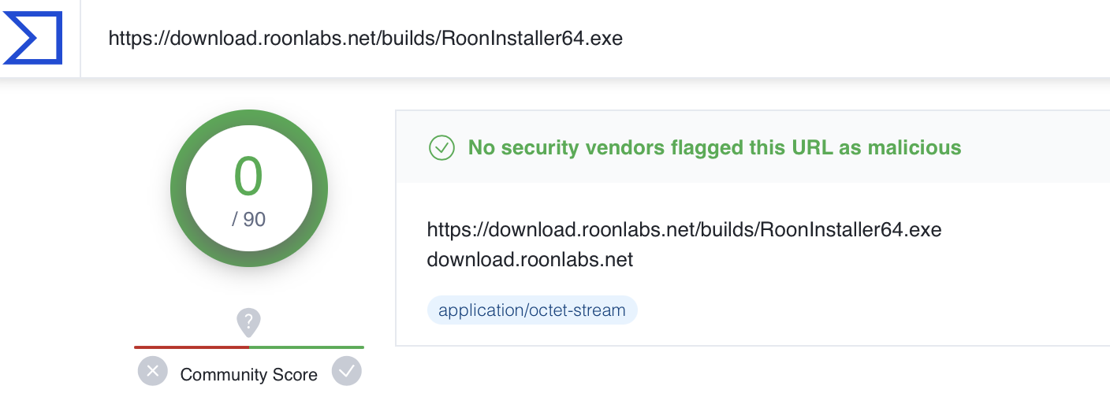Click the white inner circle of score gauge
Image resolution: width=1110 pixels, height=412 pixels.
click(x=249, y=189)
